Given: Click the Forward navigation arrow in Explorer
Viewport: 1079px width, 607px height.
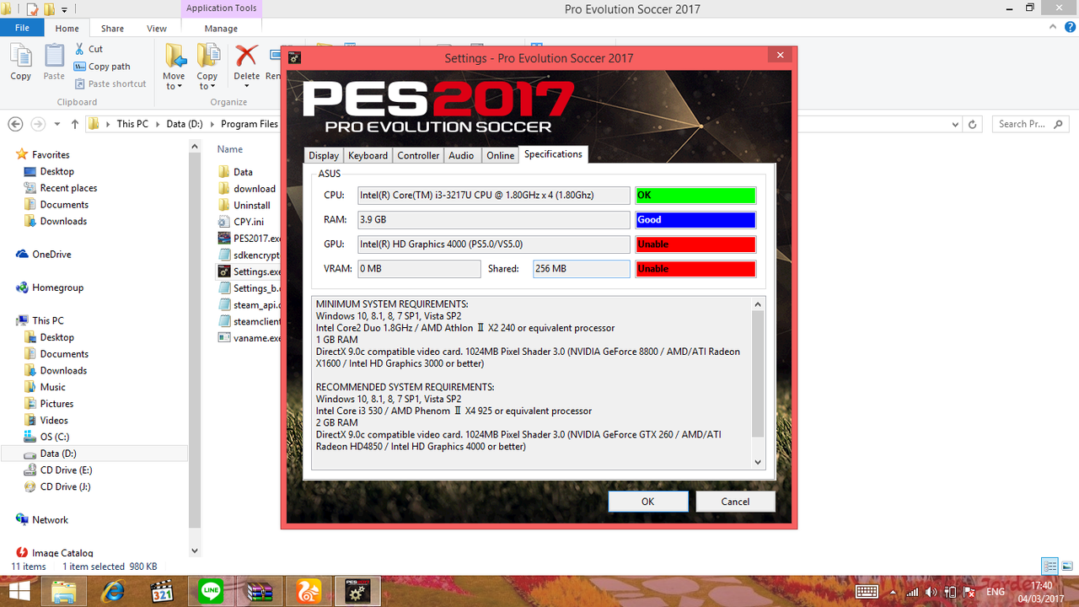Looking at the screenshot, I should coord(37,124).
